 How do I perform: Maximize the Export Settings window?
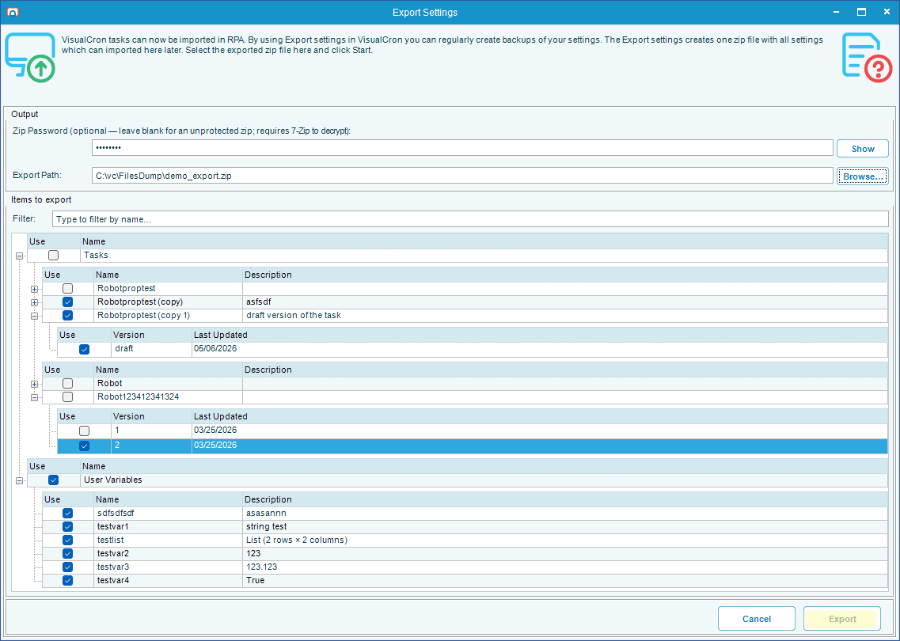tap(861, 12)
